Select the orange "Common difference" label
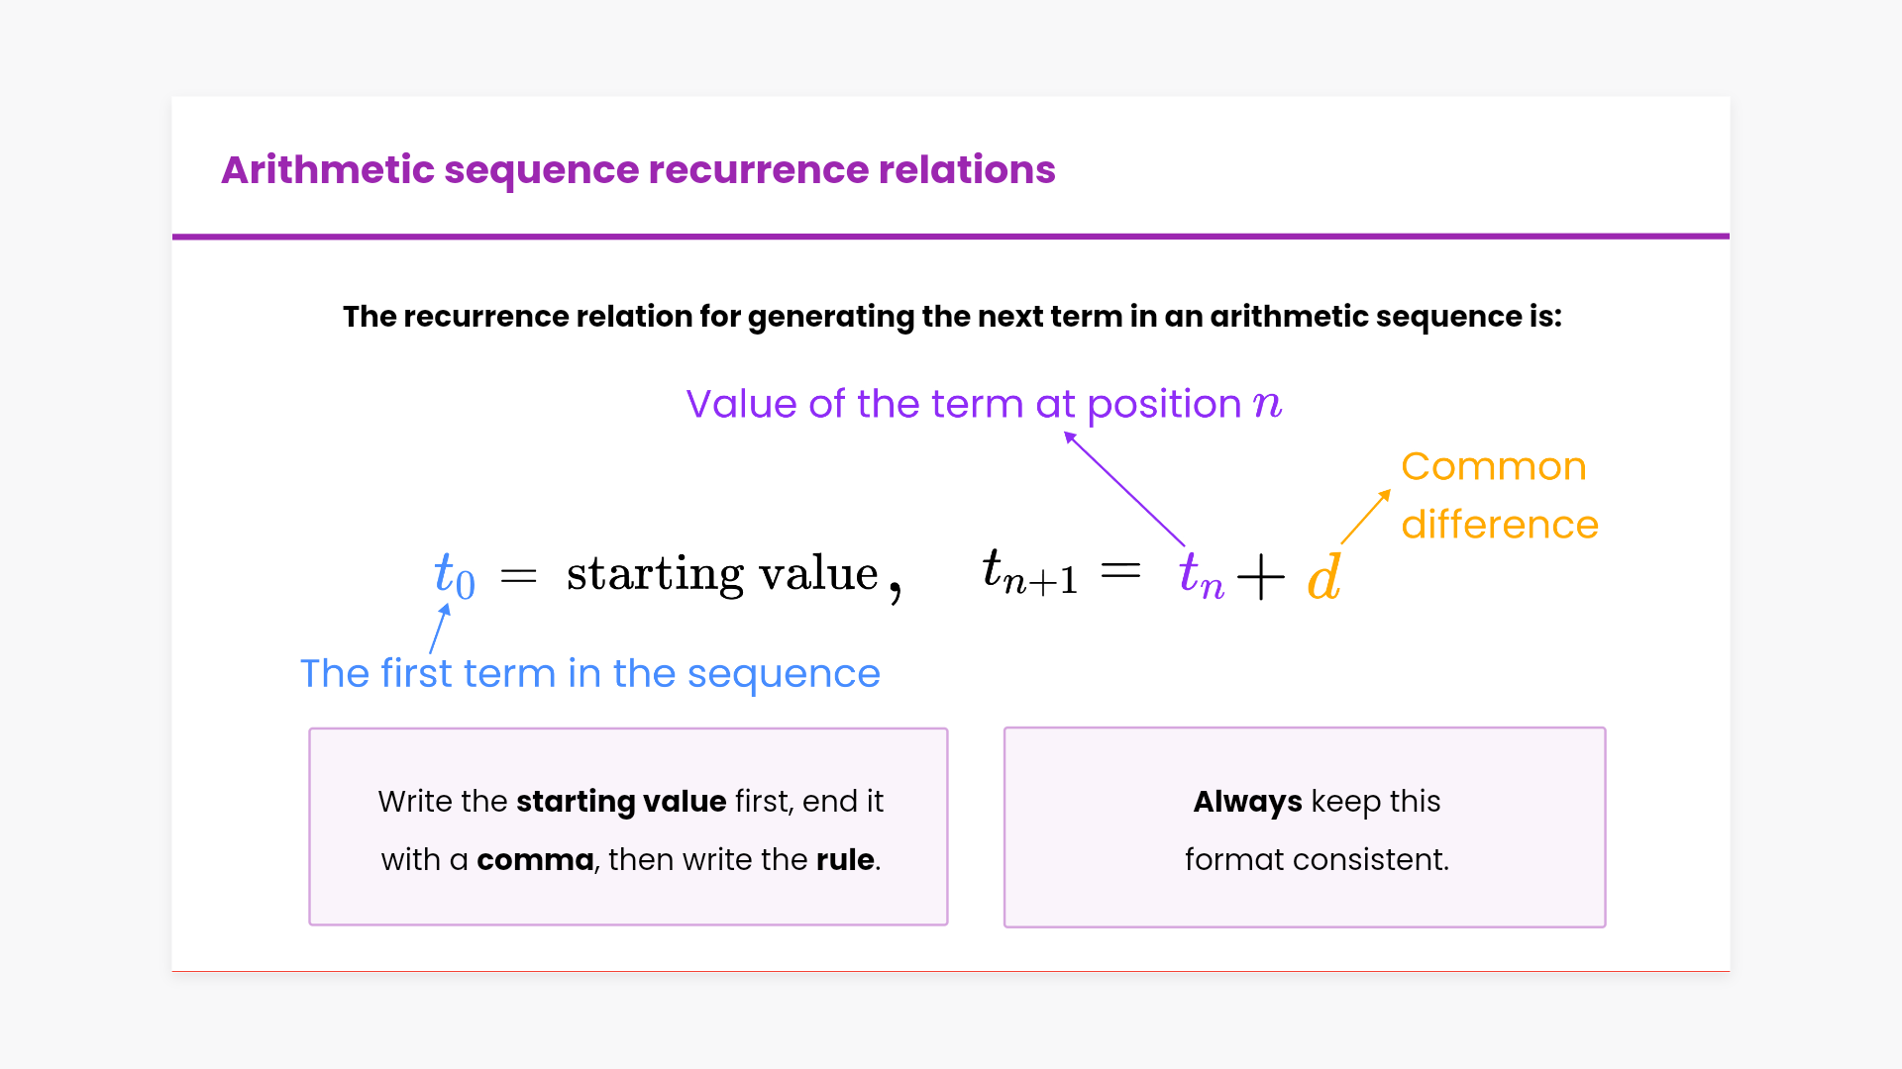 [1498, 495]
